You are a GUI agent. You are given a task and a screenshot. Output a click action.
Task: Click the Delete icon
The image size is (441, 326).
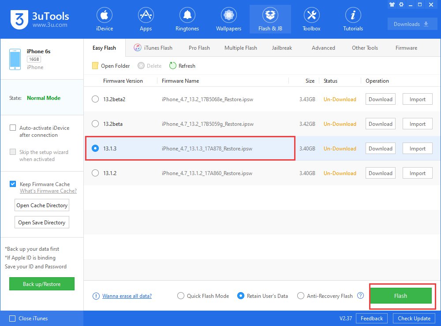click(141, 66)
